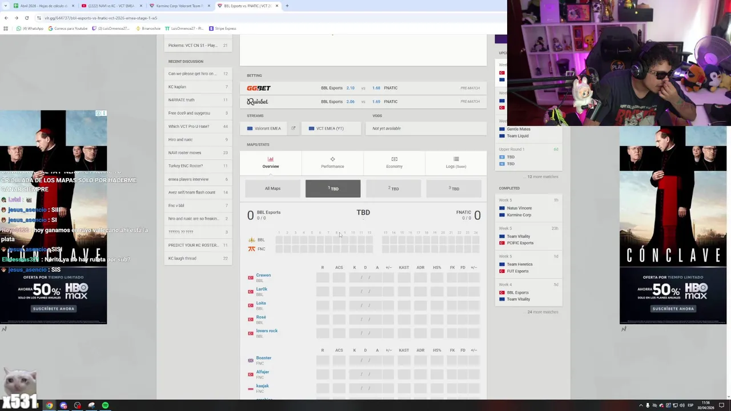The image size is (731, 411).
Task: Open player Alfajer profile
Action: 263,372
